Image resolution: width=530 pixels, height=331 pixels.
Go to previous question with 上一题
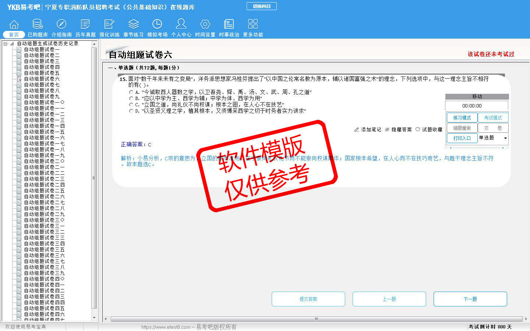[x=389, y=299]
